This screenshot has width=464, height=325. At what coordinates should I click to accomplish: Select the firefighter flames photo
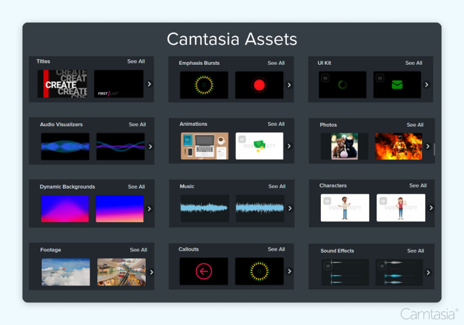coord(399,146)
